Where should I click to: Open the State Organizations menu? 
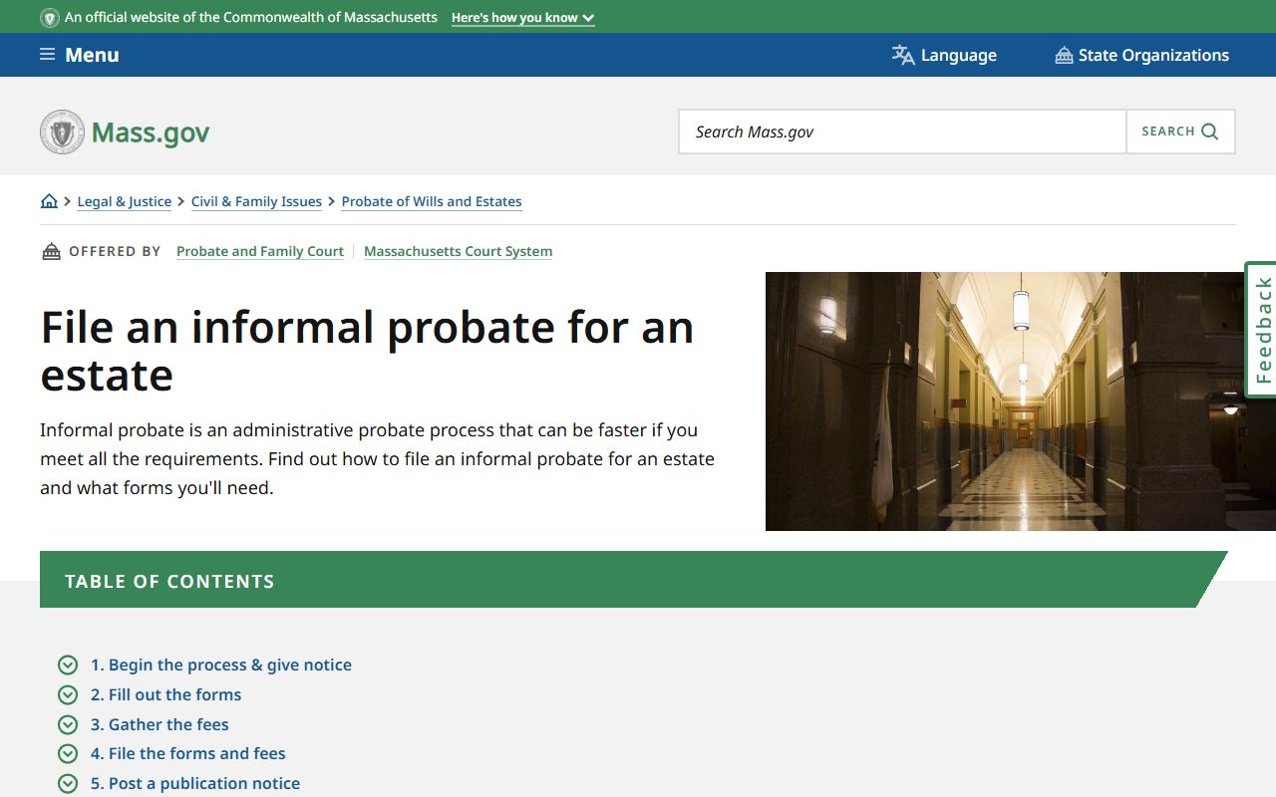(1142, 55)
